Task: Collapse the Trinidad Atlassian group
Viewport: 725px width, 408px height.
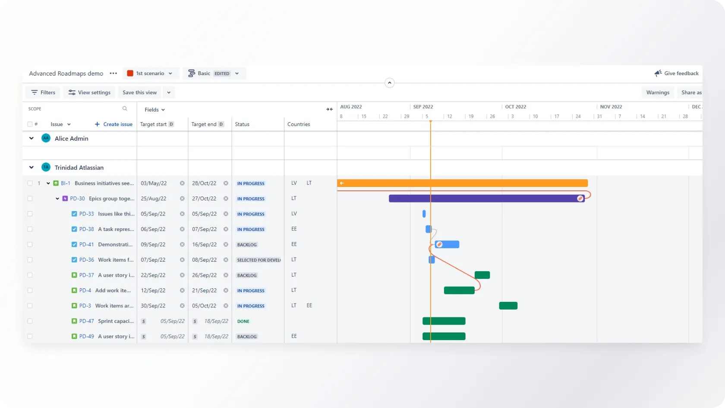Action: (31, 168)
